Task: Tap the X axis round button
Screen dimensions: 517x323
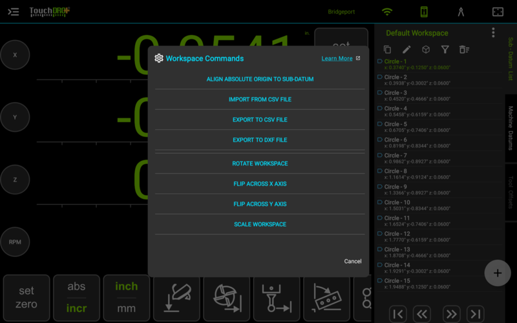Action: tap(15, 55)
